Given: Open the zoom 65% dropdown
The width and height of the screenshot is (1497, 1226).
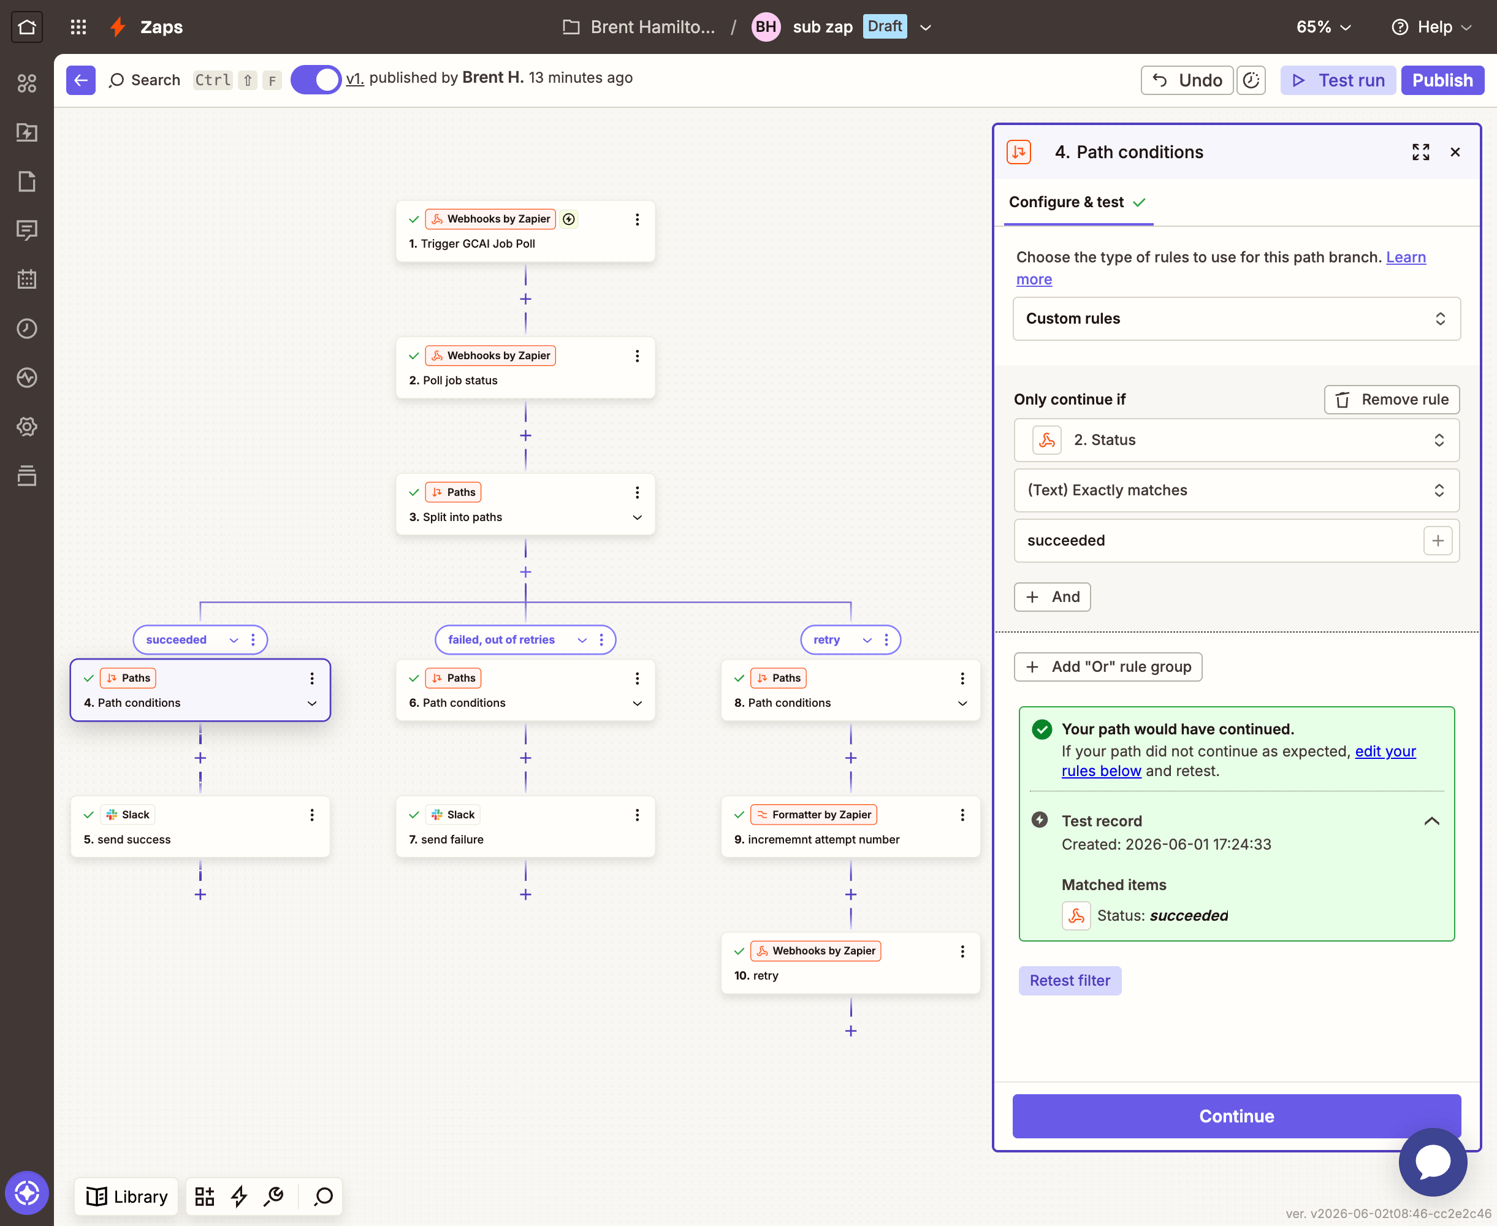Looking at the screenshot, I should tap(1324, 27).
